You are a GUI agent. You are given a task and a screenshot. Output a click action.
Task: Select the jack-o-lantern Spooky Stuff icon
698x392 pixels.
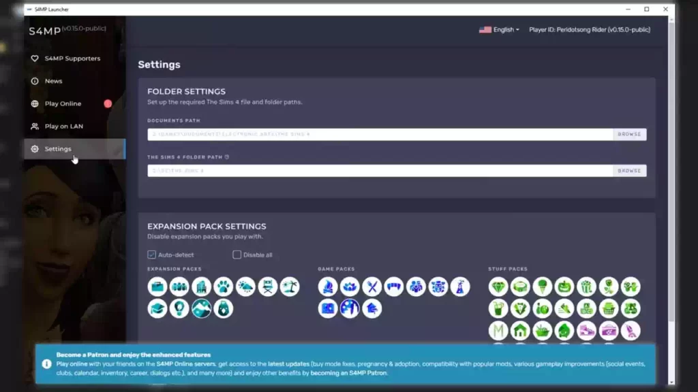point(564,287)
